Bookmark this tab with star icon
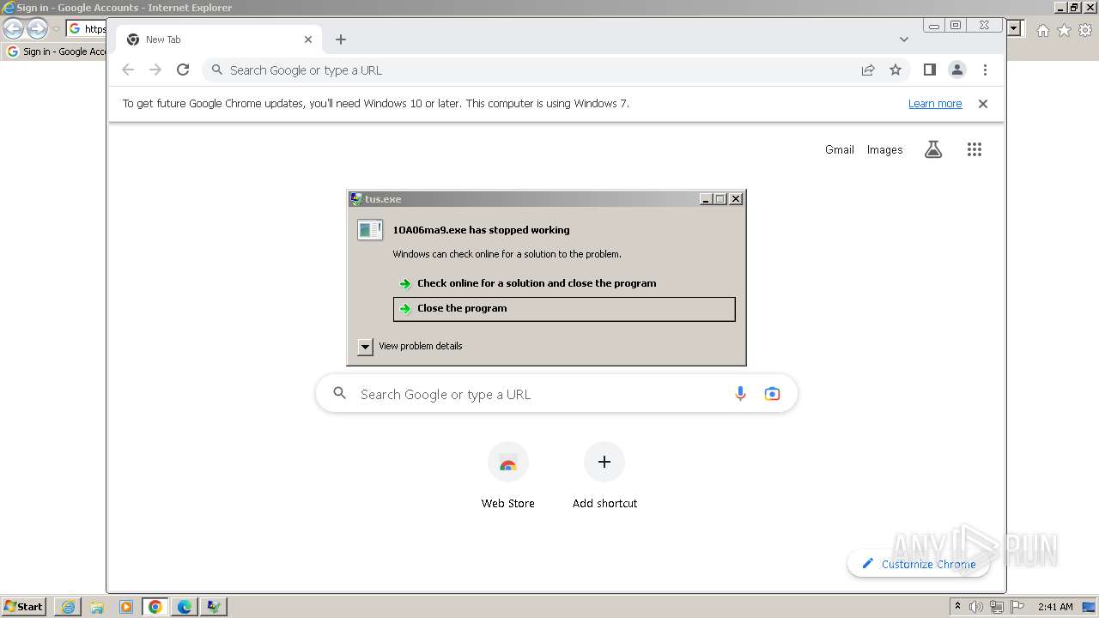This screenshot has width=1099, height=618. (x=896, y=70)
